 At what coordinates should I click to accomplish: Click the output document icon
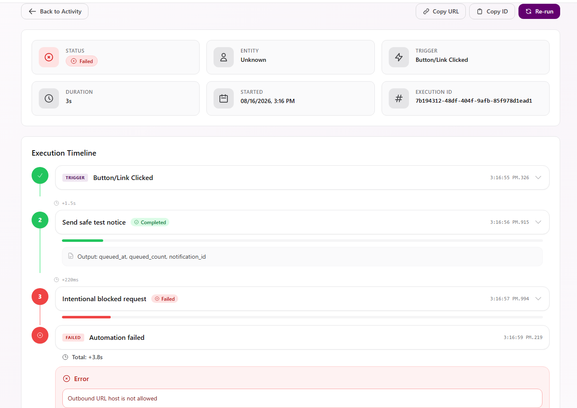click(x=71, y=256)
